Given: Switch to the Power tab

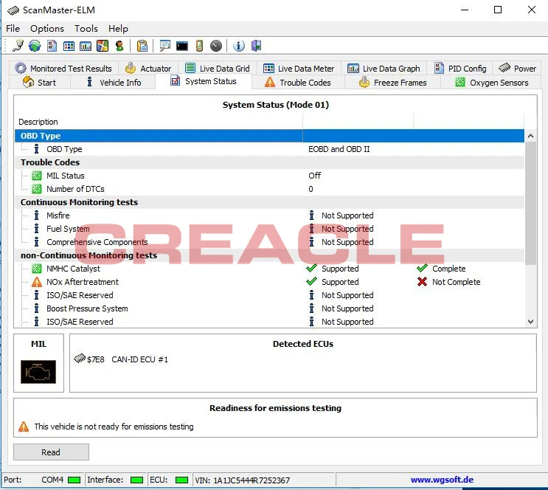Looking at the screenshot, I should point(517,68).
